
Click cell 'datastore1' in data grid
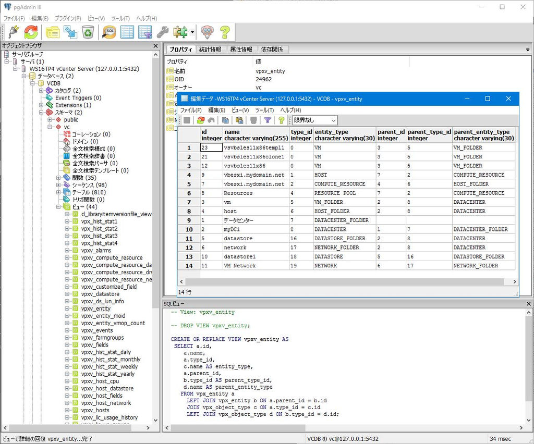256,256
